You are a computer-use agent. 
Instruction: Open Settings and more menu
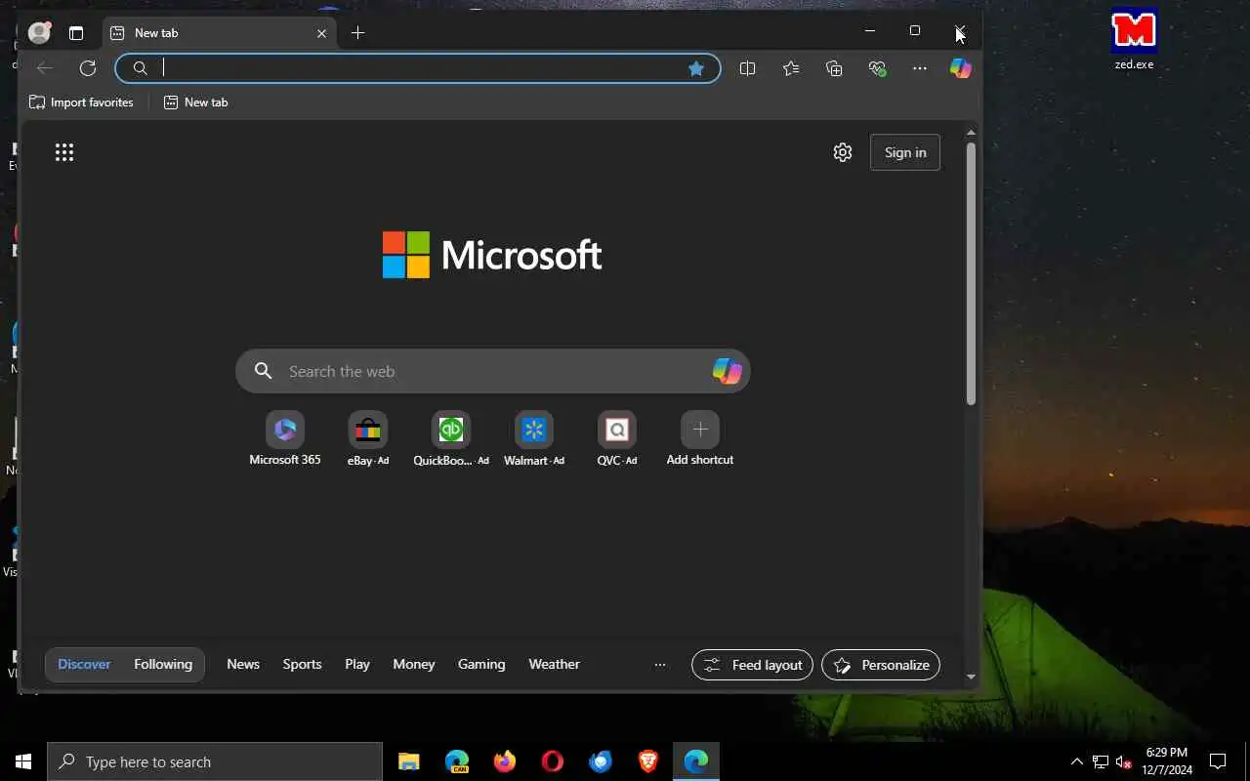[x=920, y=68]
